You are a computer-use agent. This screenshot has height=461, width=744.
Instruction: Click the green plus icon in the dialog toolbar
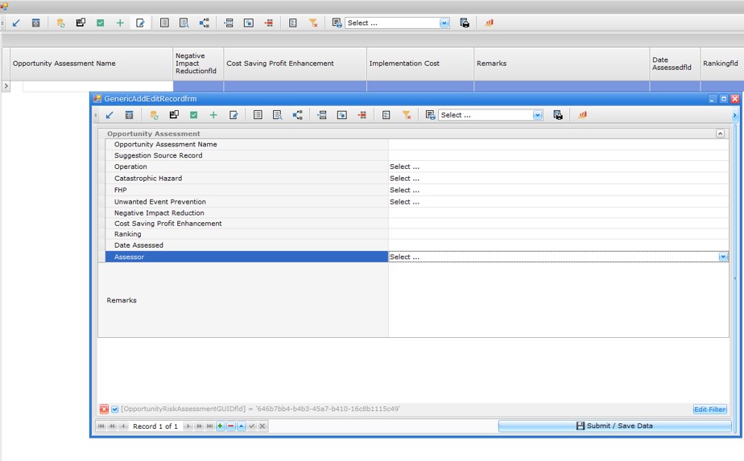click(213, 115)
